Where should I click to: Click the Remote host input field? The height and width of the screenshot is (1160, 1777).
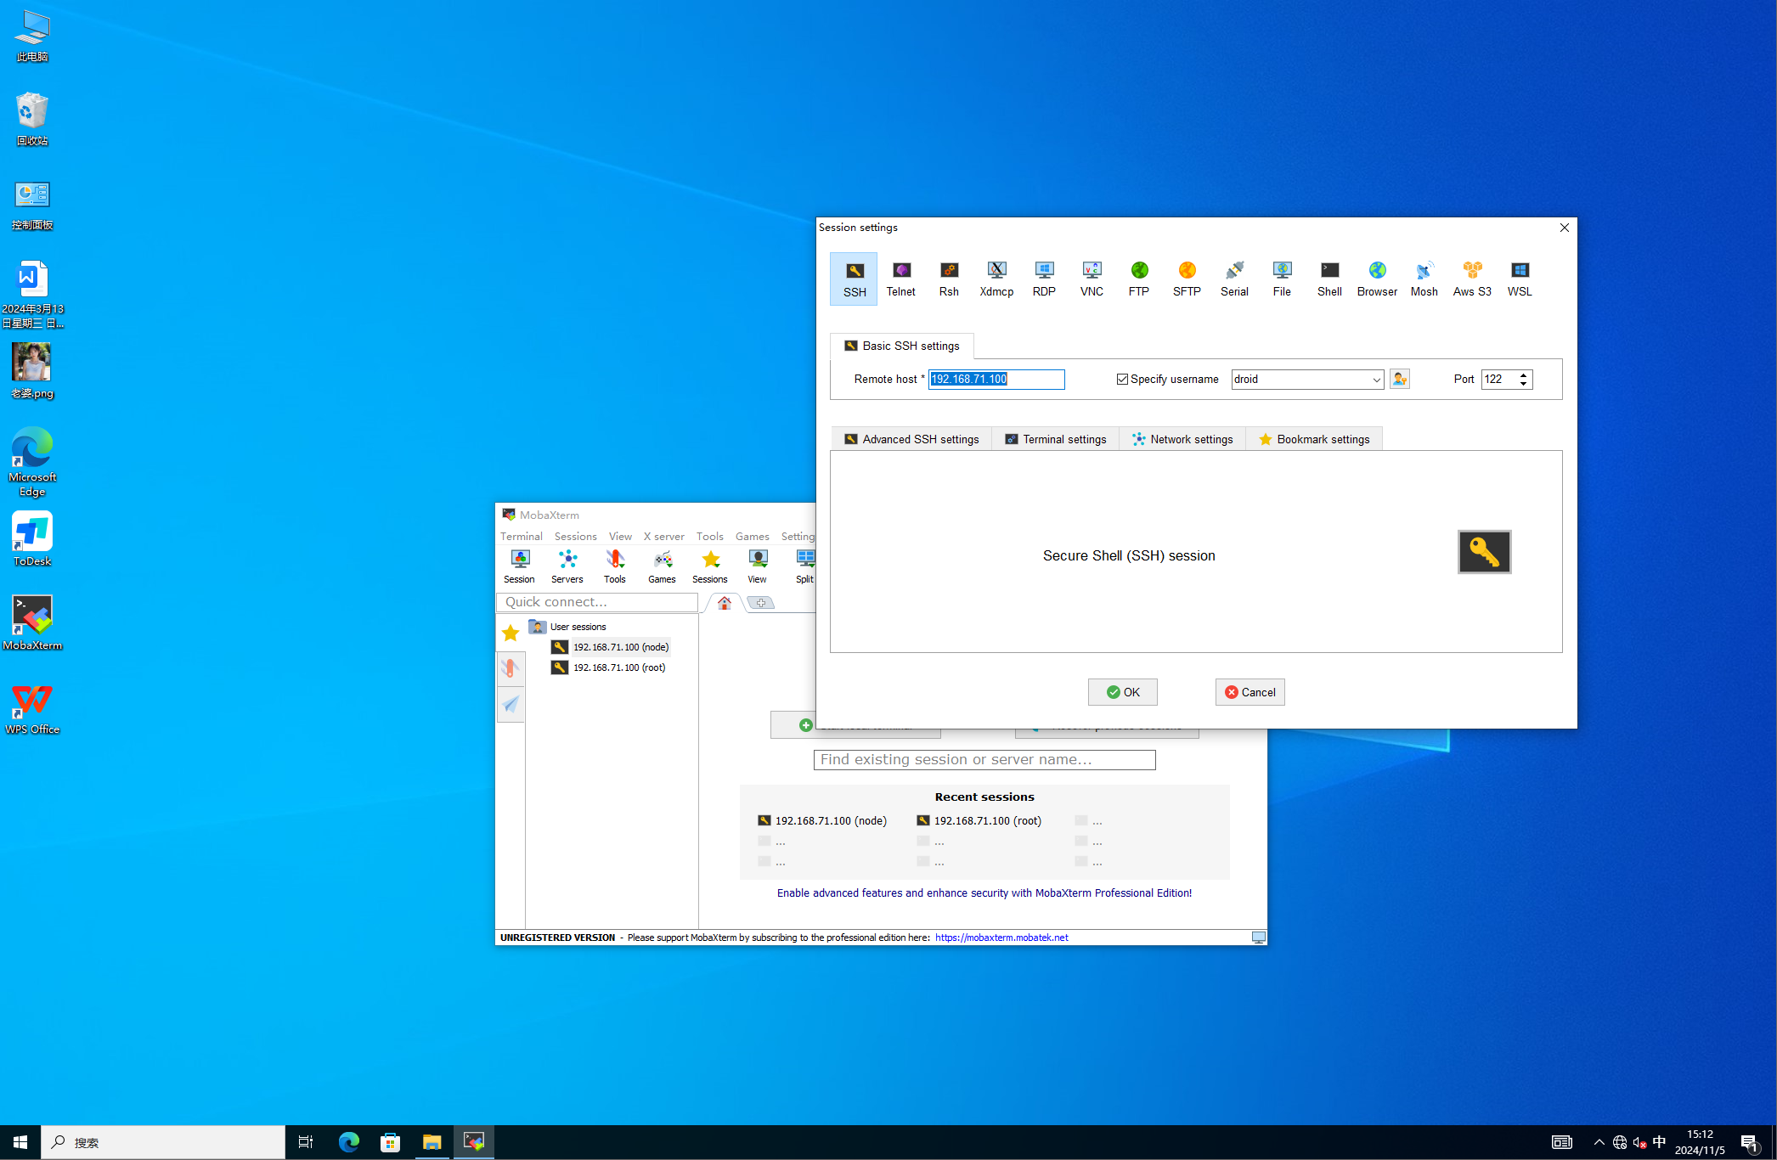[x=996, y=380]
